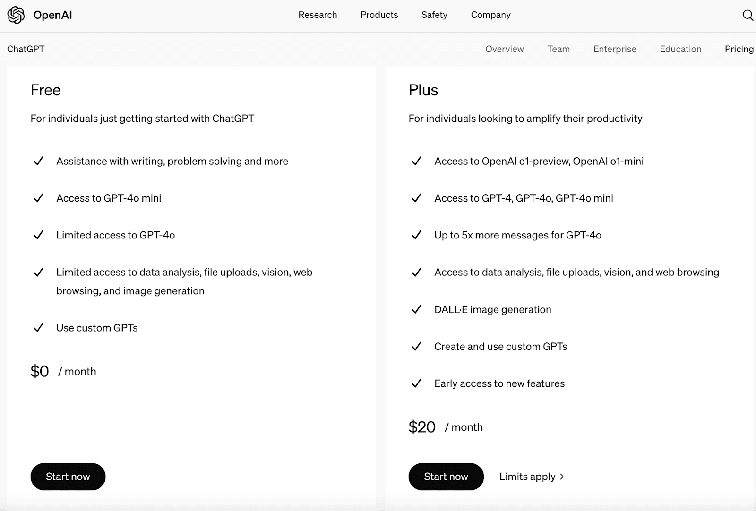
Task: Click the chevron beside Limits apply
Action: (562, 477)
